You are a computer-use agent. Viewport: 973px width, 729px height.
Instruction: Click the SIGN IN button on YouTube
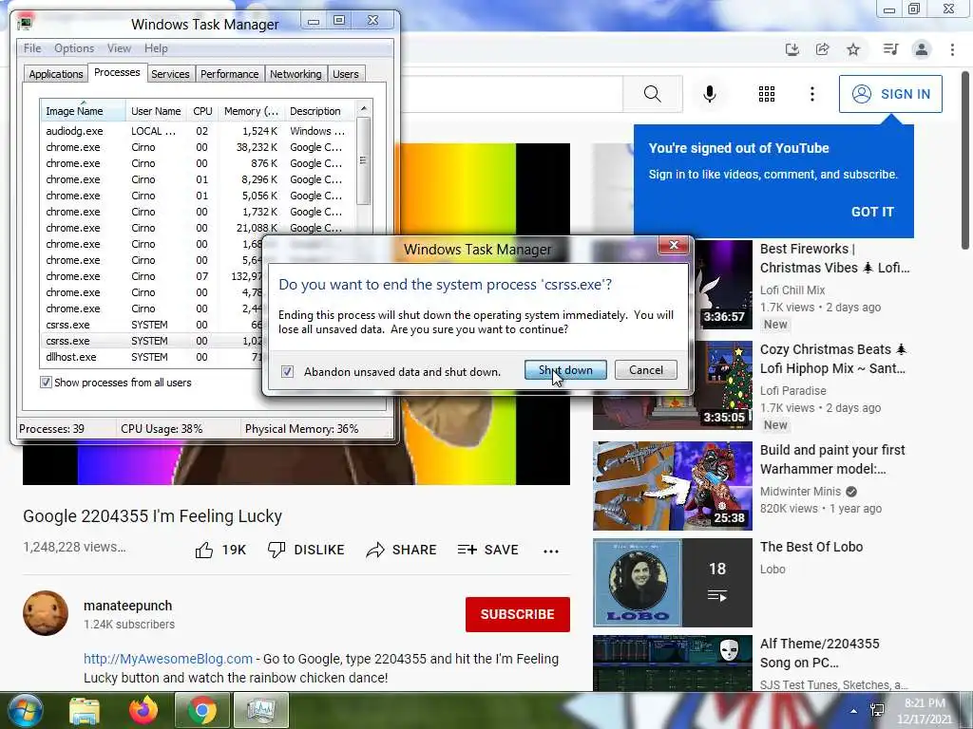click(x=890, y=94)
